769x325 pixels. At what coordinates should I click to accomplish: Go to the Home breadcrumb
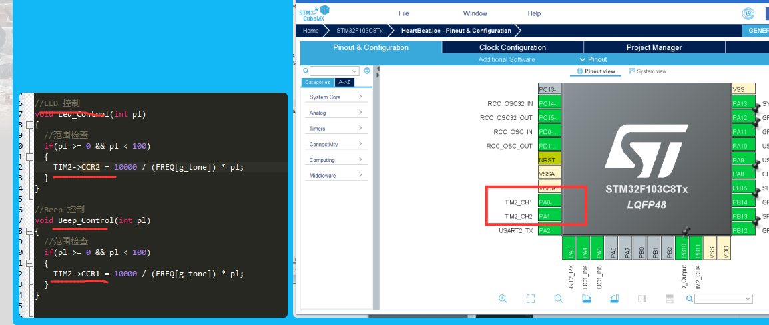310,31
